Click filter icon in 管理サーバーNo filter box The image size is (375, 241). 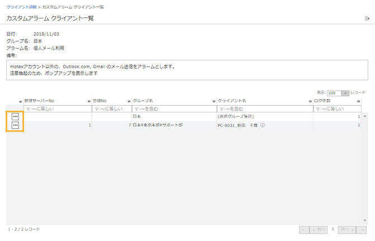pos(27,108)
